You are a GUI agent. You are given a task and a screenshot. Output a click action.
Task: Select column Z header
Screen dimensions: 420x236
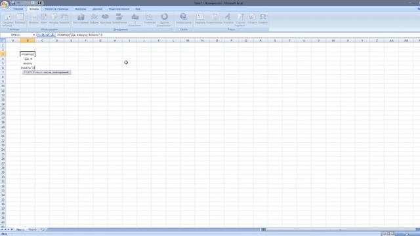pyautogui.click(x=377, y=41)
